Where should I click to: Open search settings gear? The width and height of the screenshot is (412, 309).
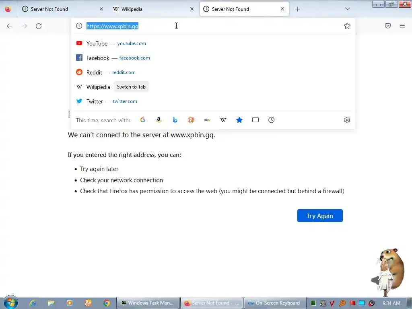(347, 120)
